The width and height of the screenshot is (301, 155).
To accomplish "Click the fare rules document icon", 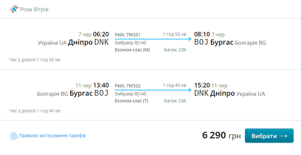I will [14, 136].
